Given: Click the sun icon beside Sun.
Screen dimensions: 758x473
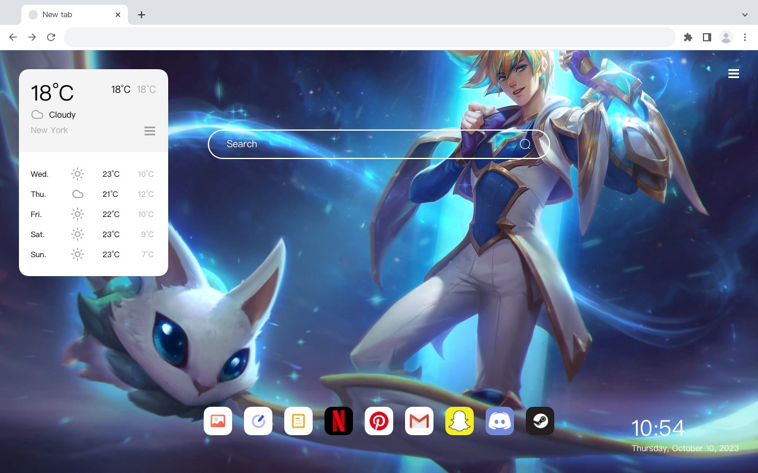Looking at the screenshot, I should pos(78,254).
